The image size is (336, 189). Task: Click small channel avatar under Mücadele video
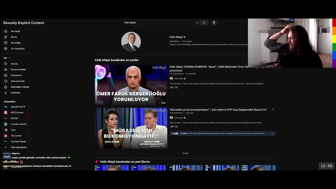coord(171,118)
